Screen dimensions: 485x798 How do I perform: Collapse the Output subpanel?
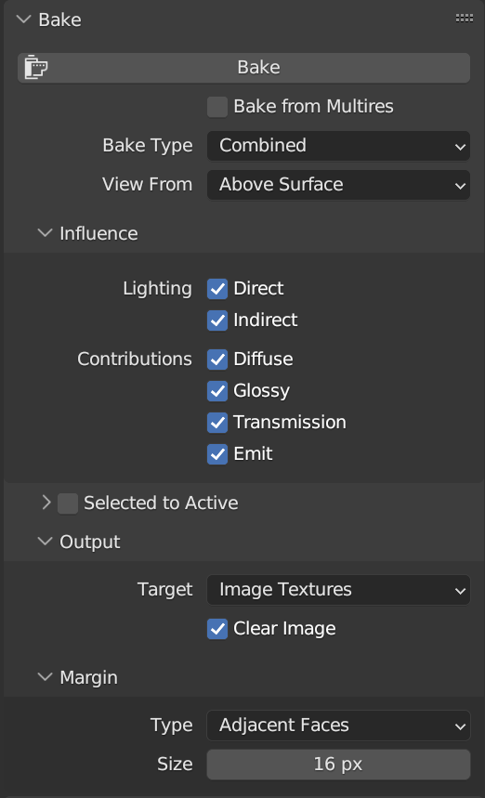click(x=46, y=542)
